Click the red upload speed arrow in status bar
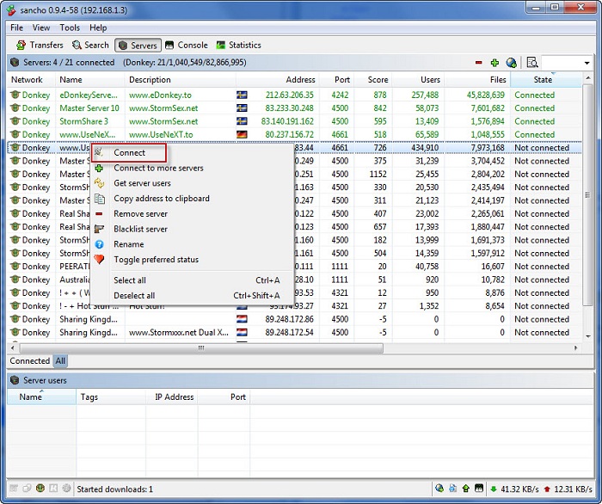Image resolution: width=602 pixels, height=504 pixels. (546, 489)
